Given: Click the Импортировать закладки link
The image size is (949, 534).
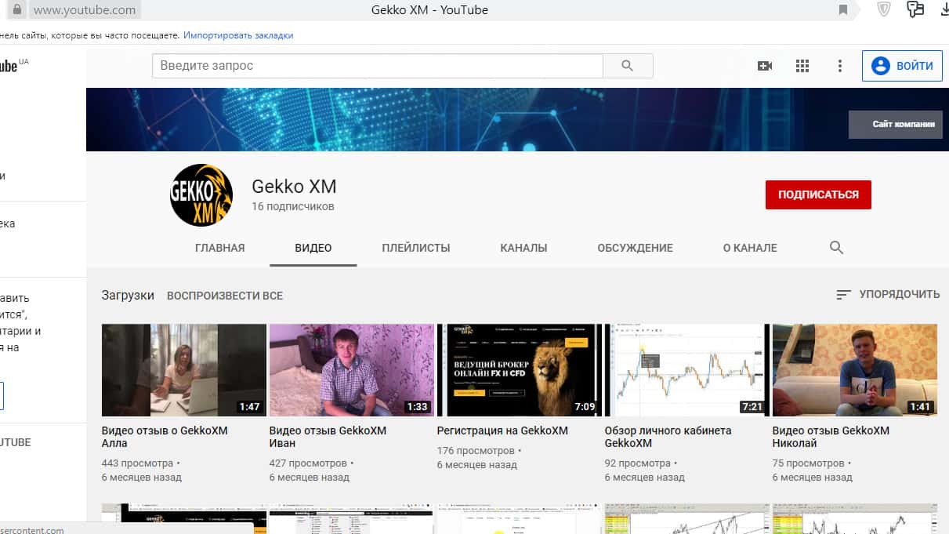Looking at the screenshot, I should click(x=238, y=35).
